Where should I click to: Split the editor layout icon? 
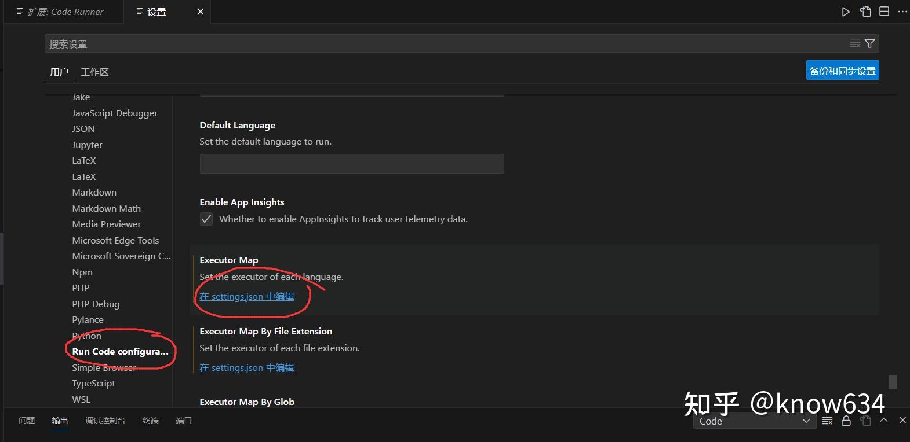884,12
